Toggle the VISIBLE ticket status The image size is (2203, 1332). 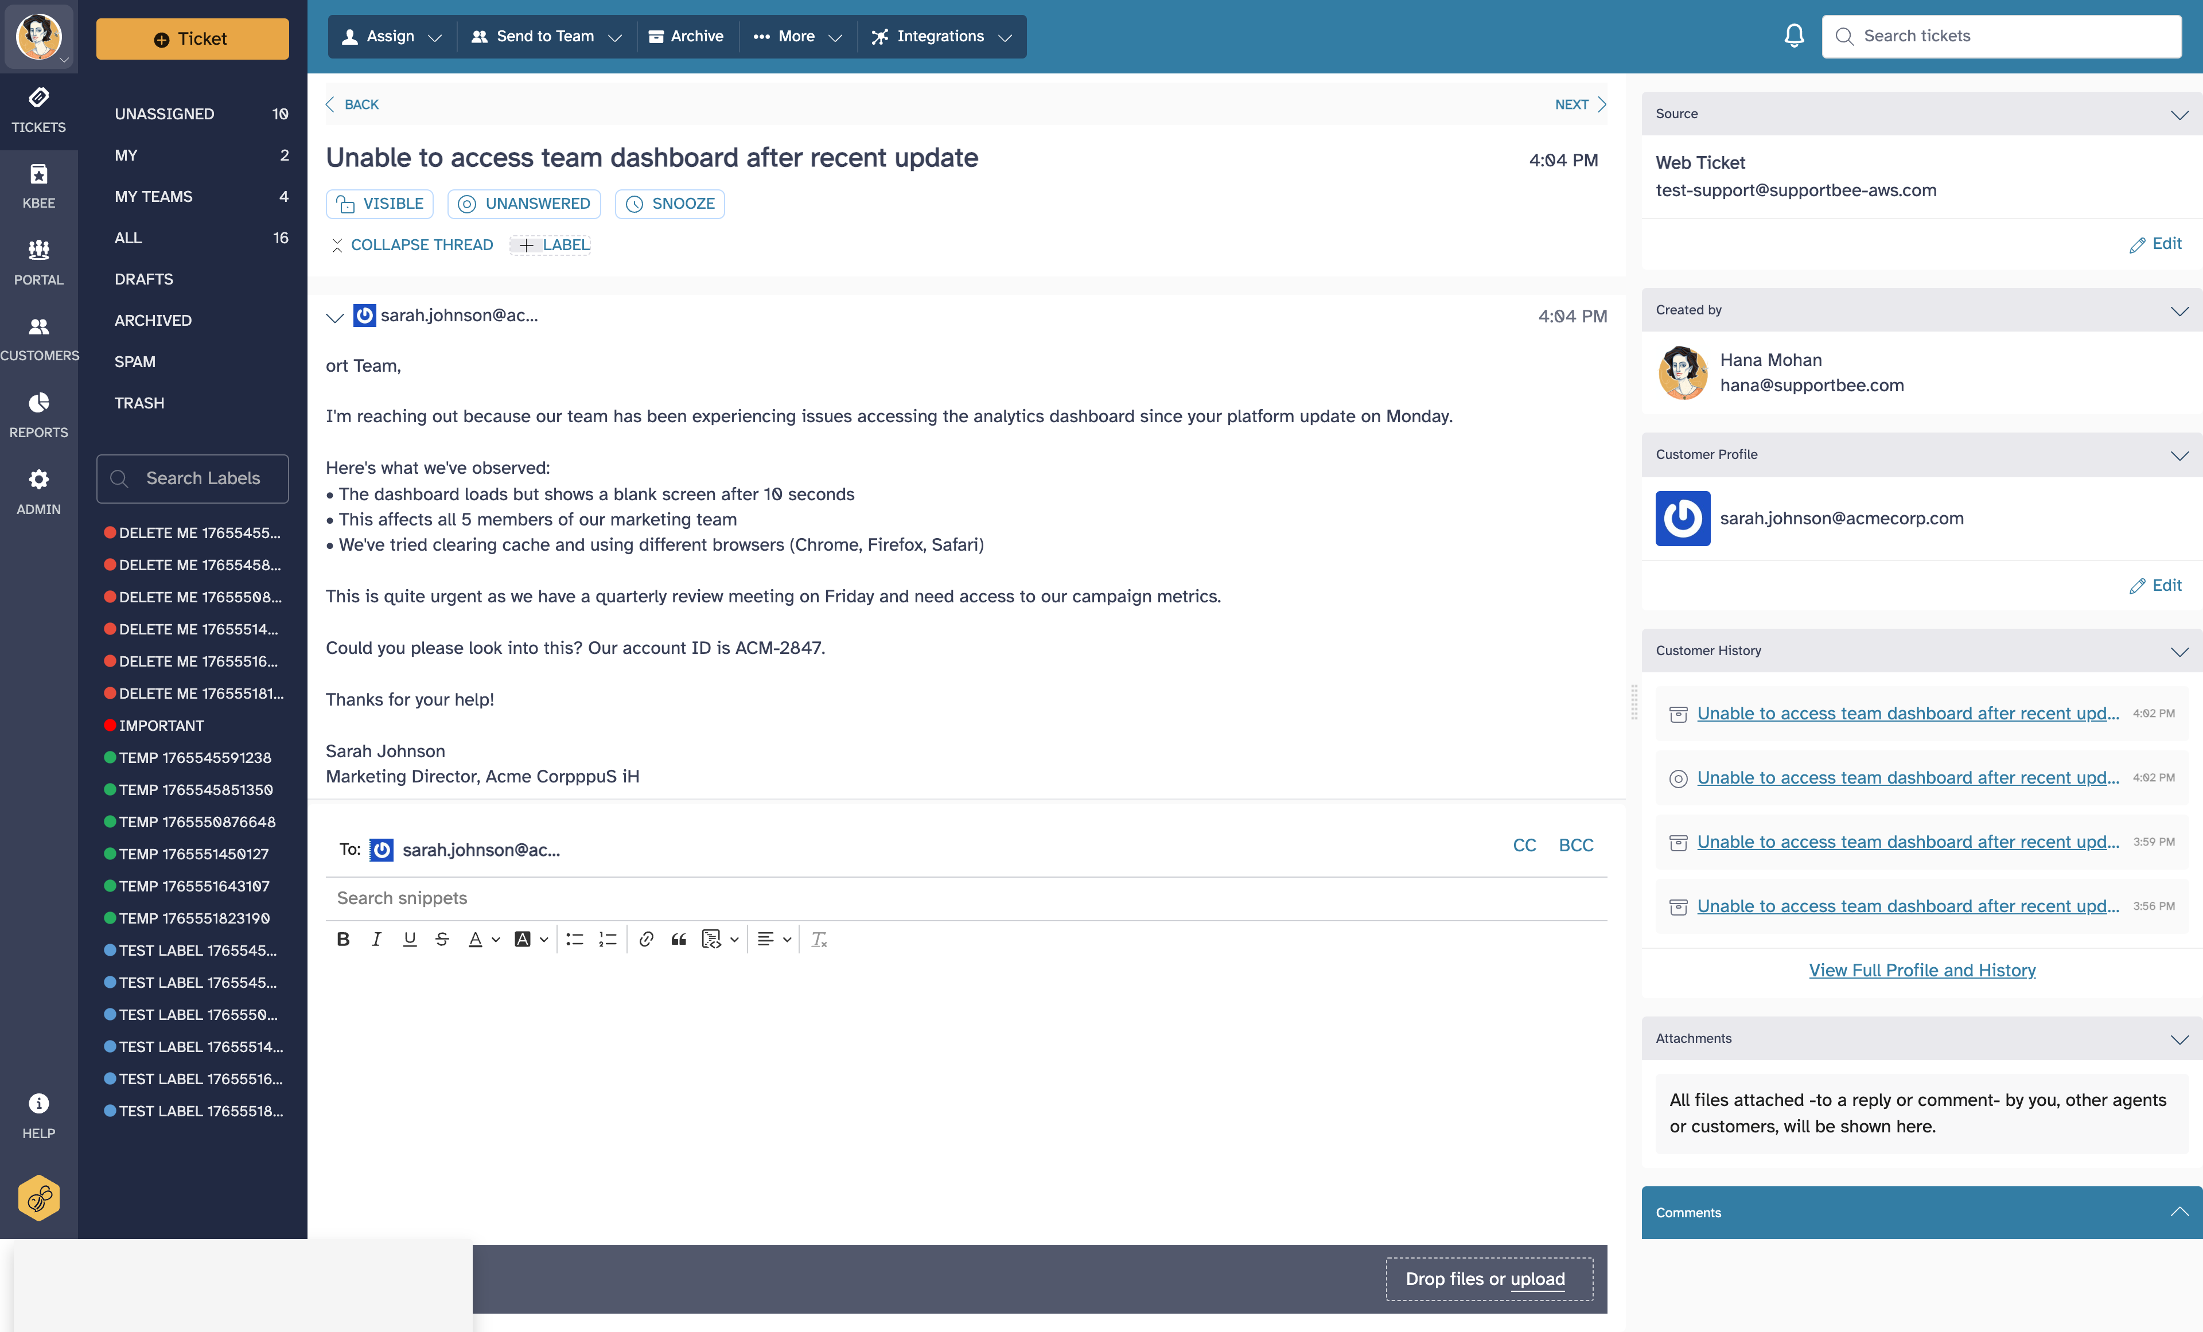coord(380,204)
